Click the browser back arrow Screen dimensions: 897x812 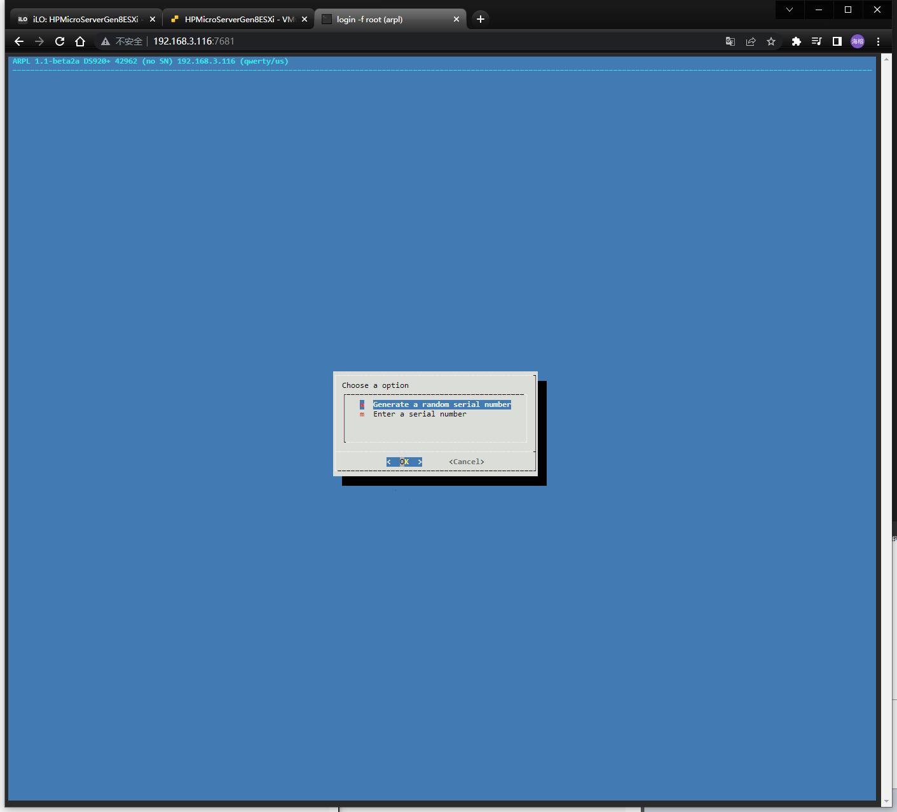point(19,41)
